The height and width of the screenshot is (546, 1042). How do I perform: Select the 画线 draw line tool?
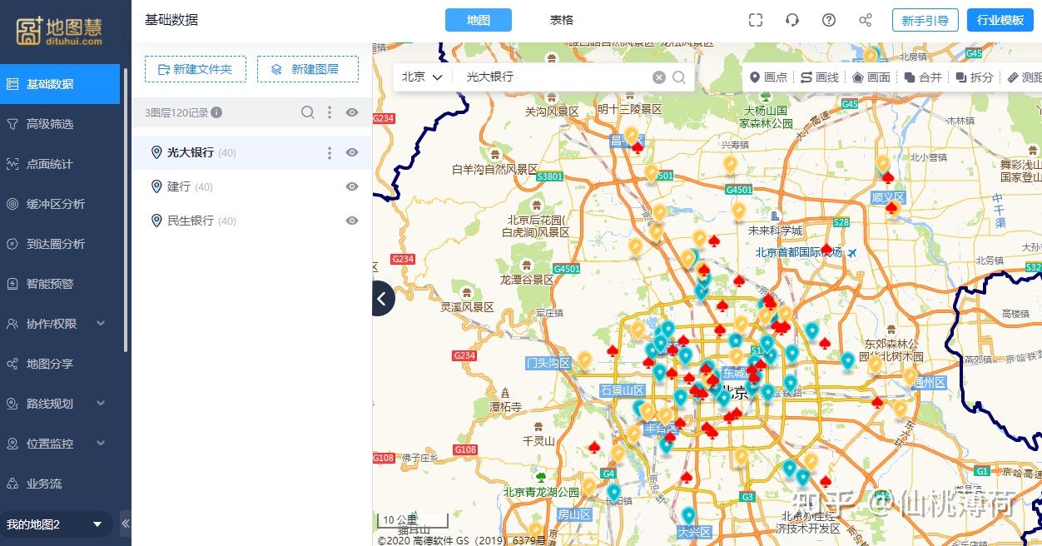(x=820, y=77)
